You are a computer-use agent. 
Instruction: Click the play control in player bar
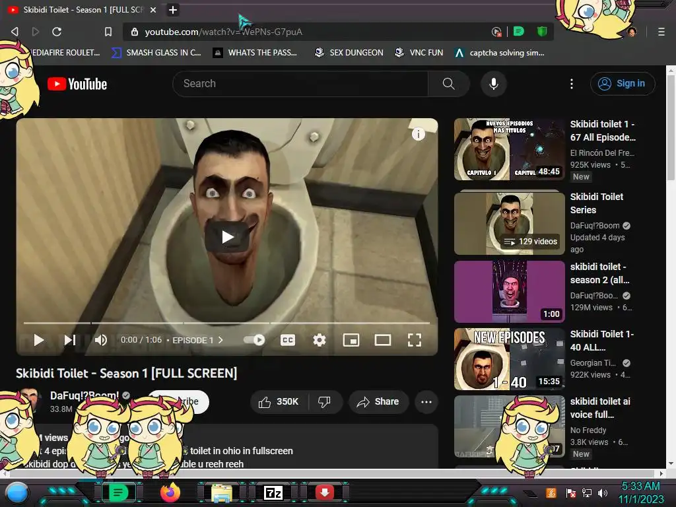pyautogui.click(x=39, y=340)
